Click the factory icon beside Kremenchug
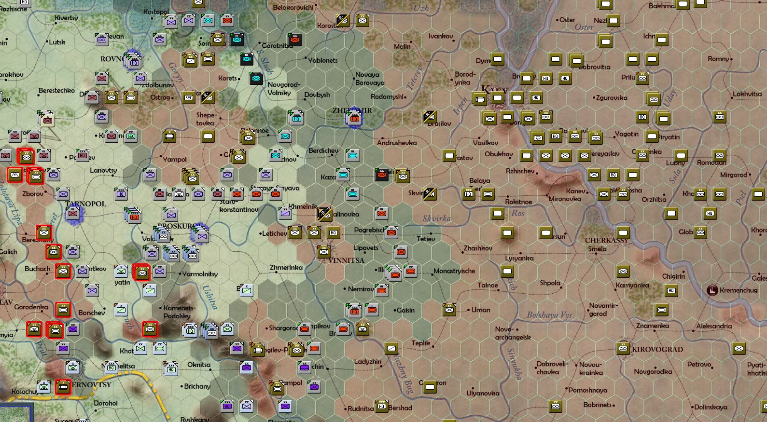Image resolution: width=767 pixels, height=422 pixels. [711, 290]
